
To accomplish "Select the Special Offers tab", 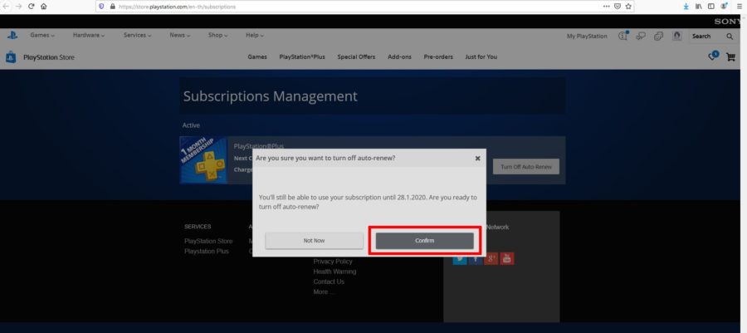I will pyautogui.click(x=356, y=56).
